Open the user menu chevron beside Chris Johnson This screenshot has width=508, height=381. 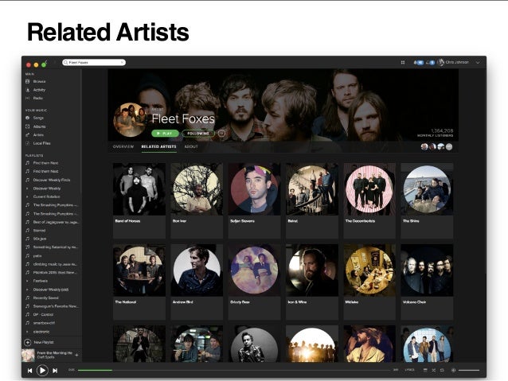pyautogui.click(x=478, y=63)
